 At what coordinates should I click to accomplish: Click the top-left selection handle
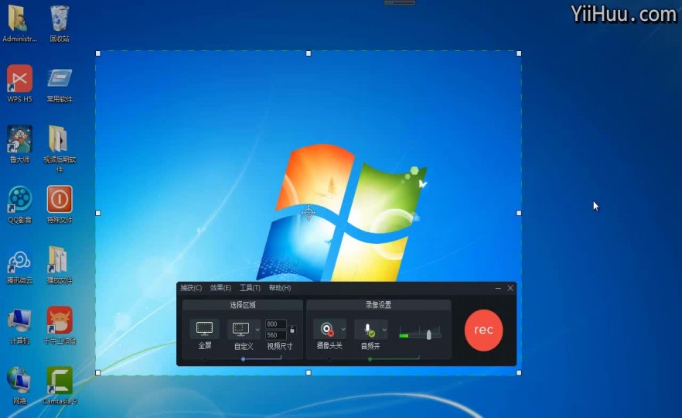(x=98, y=53)
